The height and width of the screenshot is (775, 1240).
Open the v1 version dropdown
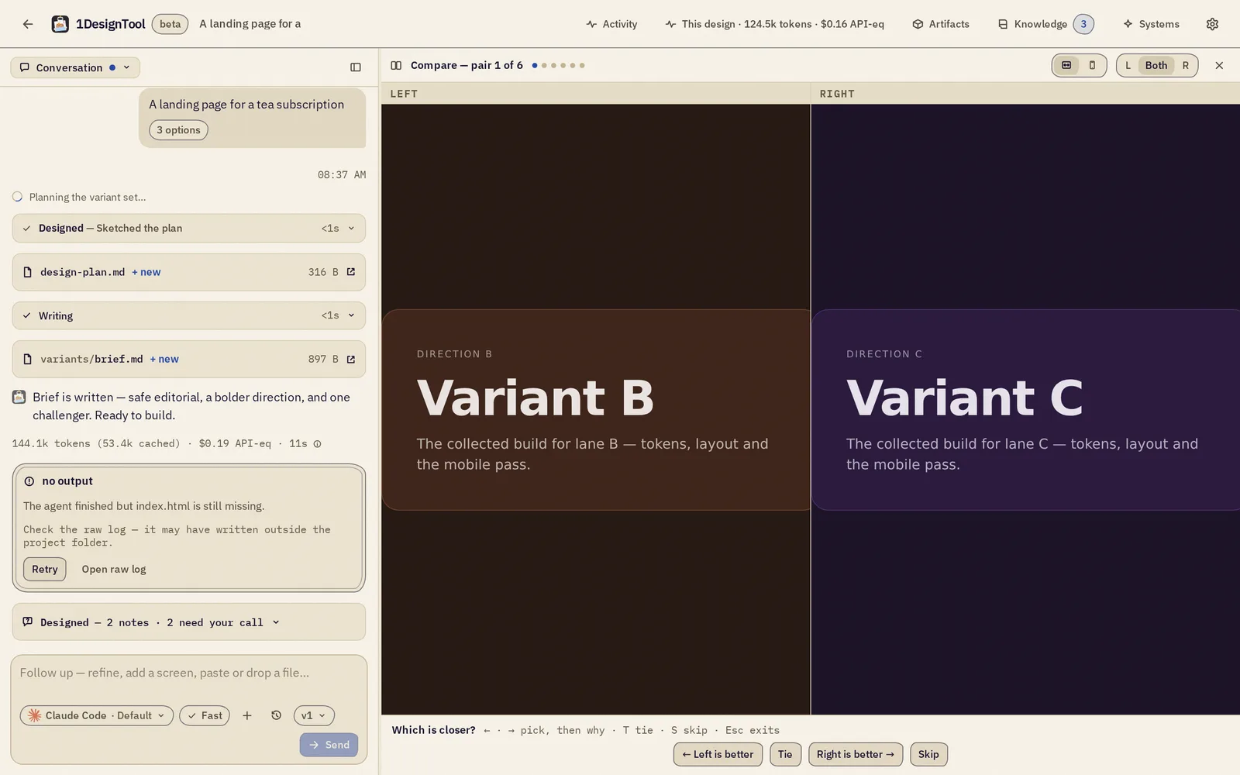(314, 716)
